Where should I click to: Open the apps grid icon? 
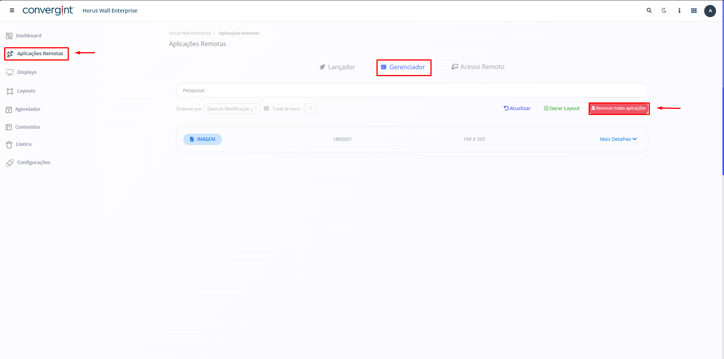click(694, 11)
